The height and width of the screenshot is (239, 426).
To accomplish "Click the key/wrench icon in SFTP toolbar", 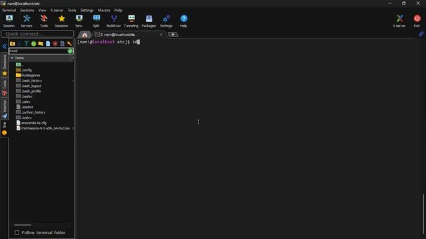I will tap(69, 44).
